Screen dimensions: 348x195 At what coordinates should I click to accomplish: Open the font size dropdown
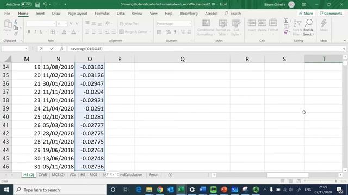point(66,24)
